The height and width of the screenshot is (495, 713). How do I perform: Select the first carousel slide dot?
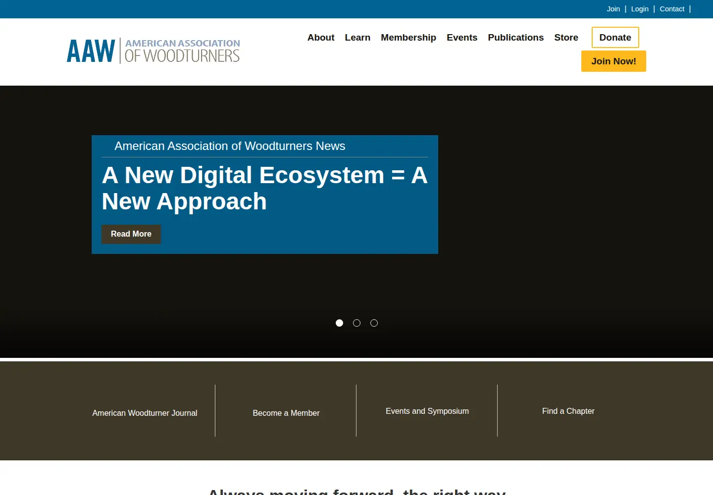[x=339, y=323]
